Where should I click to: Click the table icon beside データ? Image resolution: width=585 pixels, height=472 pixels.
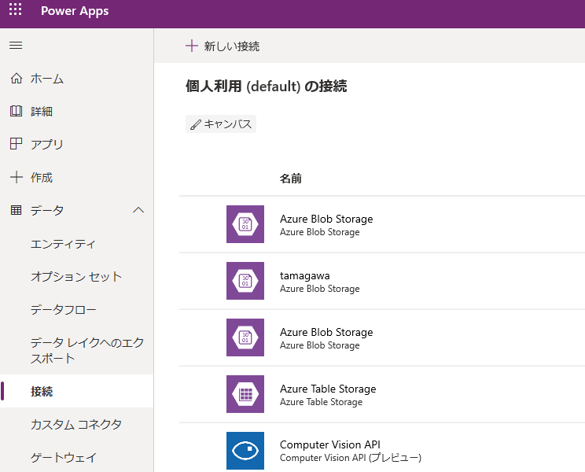point(16,210)
